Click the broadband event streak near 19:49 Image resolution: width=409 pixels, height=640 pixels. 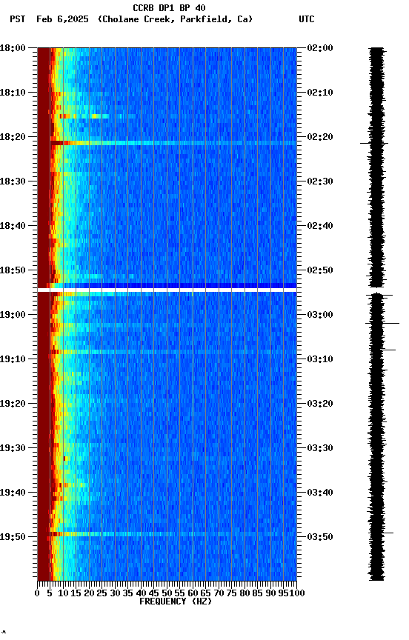click(173, 534)
